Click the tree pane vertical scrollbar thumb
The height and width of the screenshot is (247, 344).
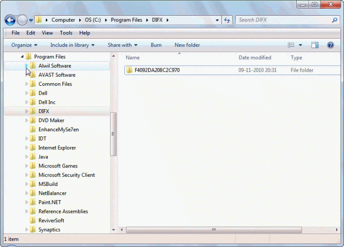(113, 134)
